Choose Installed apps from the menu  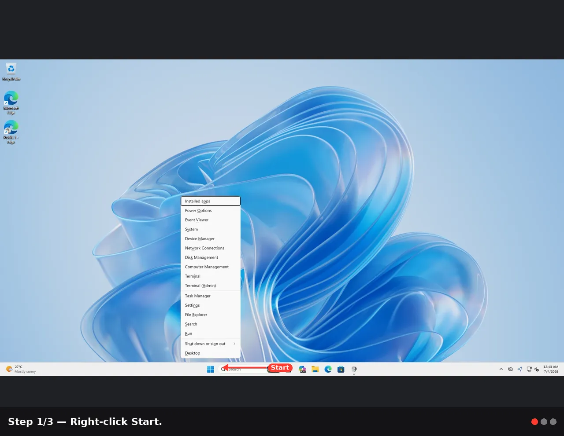click(211, 201)
